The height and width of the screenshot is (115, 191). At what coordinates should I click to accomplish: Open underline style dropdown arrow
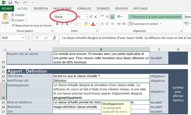(71, 24)
